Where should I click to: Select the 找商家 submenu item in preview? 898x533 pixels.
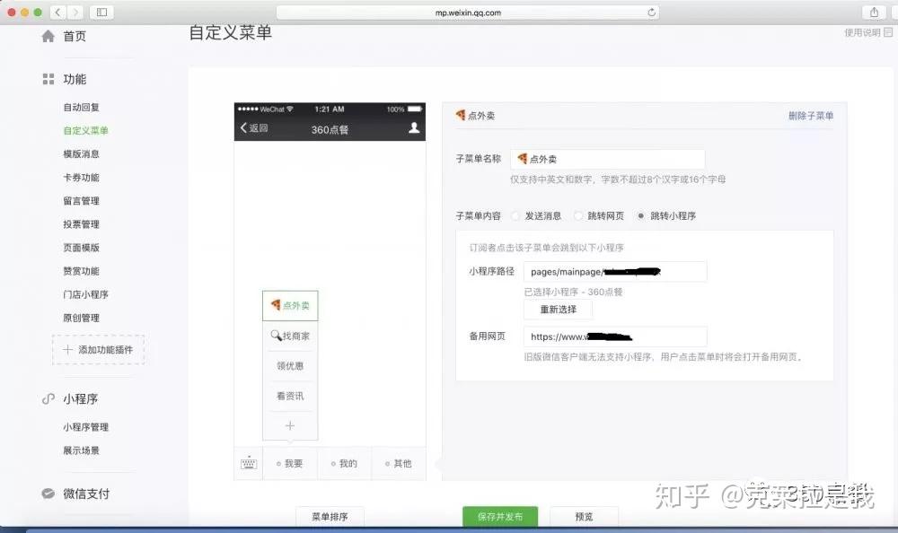click(290, 336)
